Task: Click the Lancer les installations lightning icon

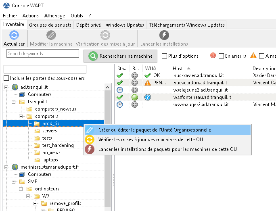Action: 164,35
